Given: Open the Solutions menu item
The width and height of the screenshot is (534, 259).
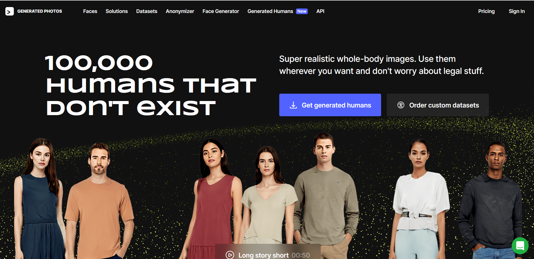Looking at the screenshot, I should (x=117, y=11).
